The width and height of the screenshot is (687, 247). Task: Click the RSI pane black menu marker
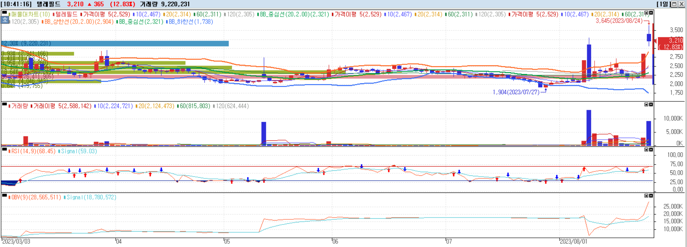[4, 150]
